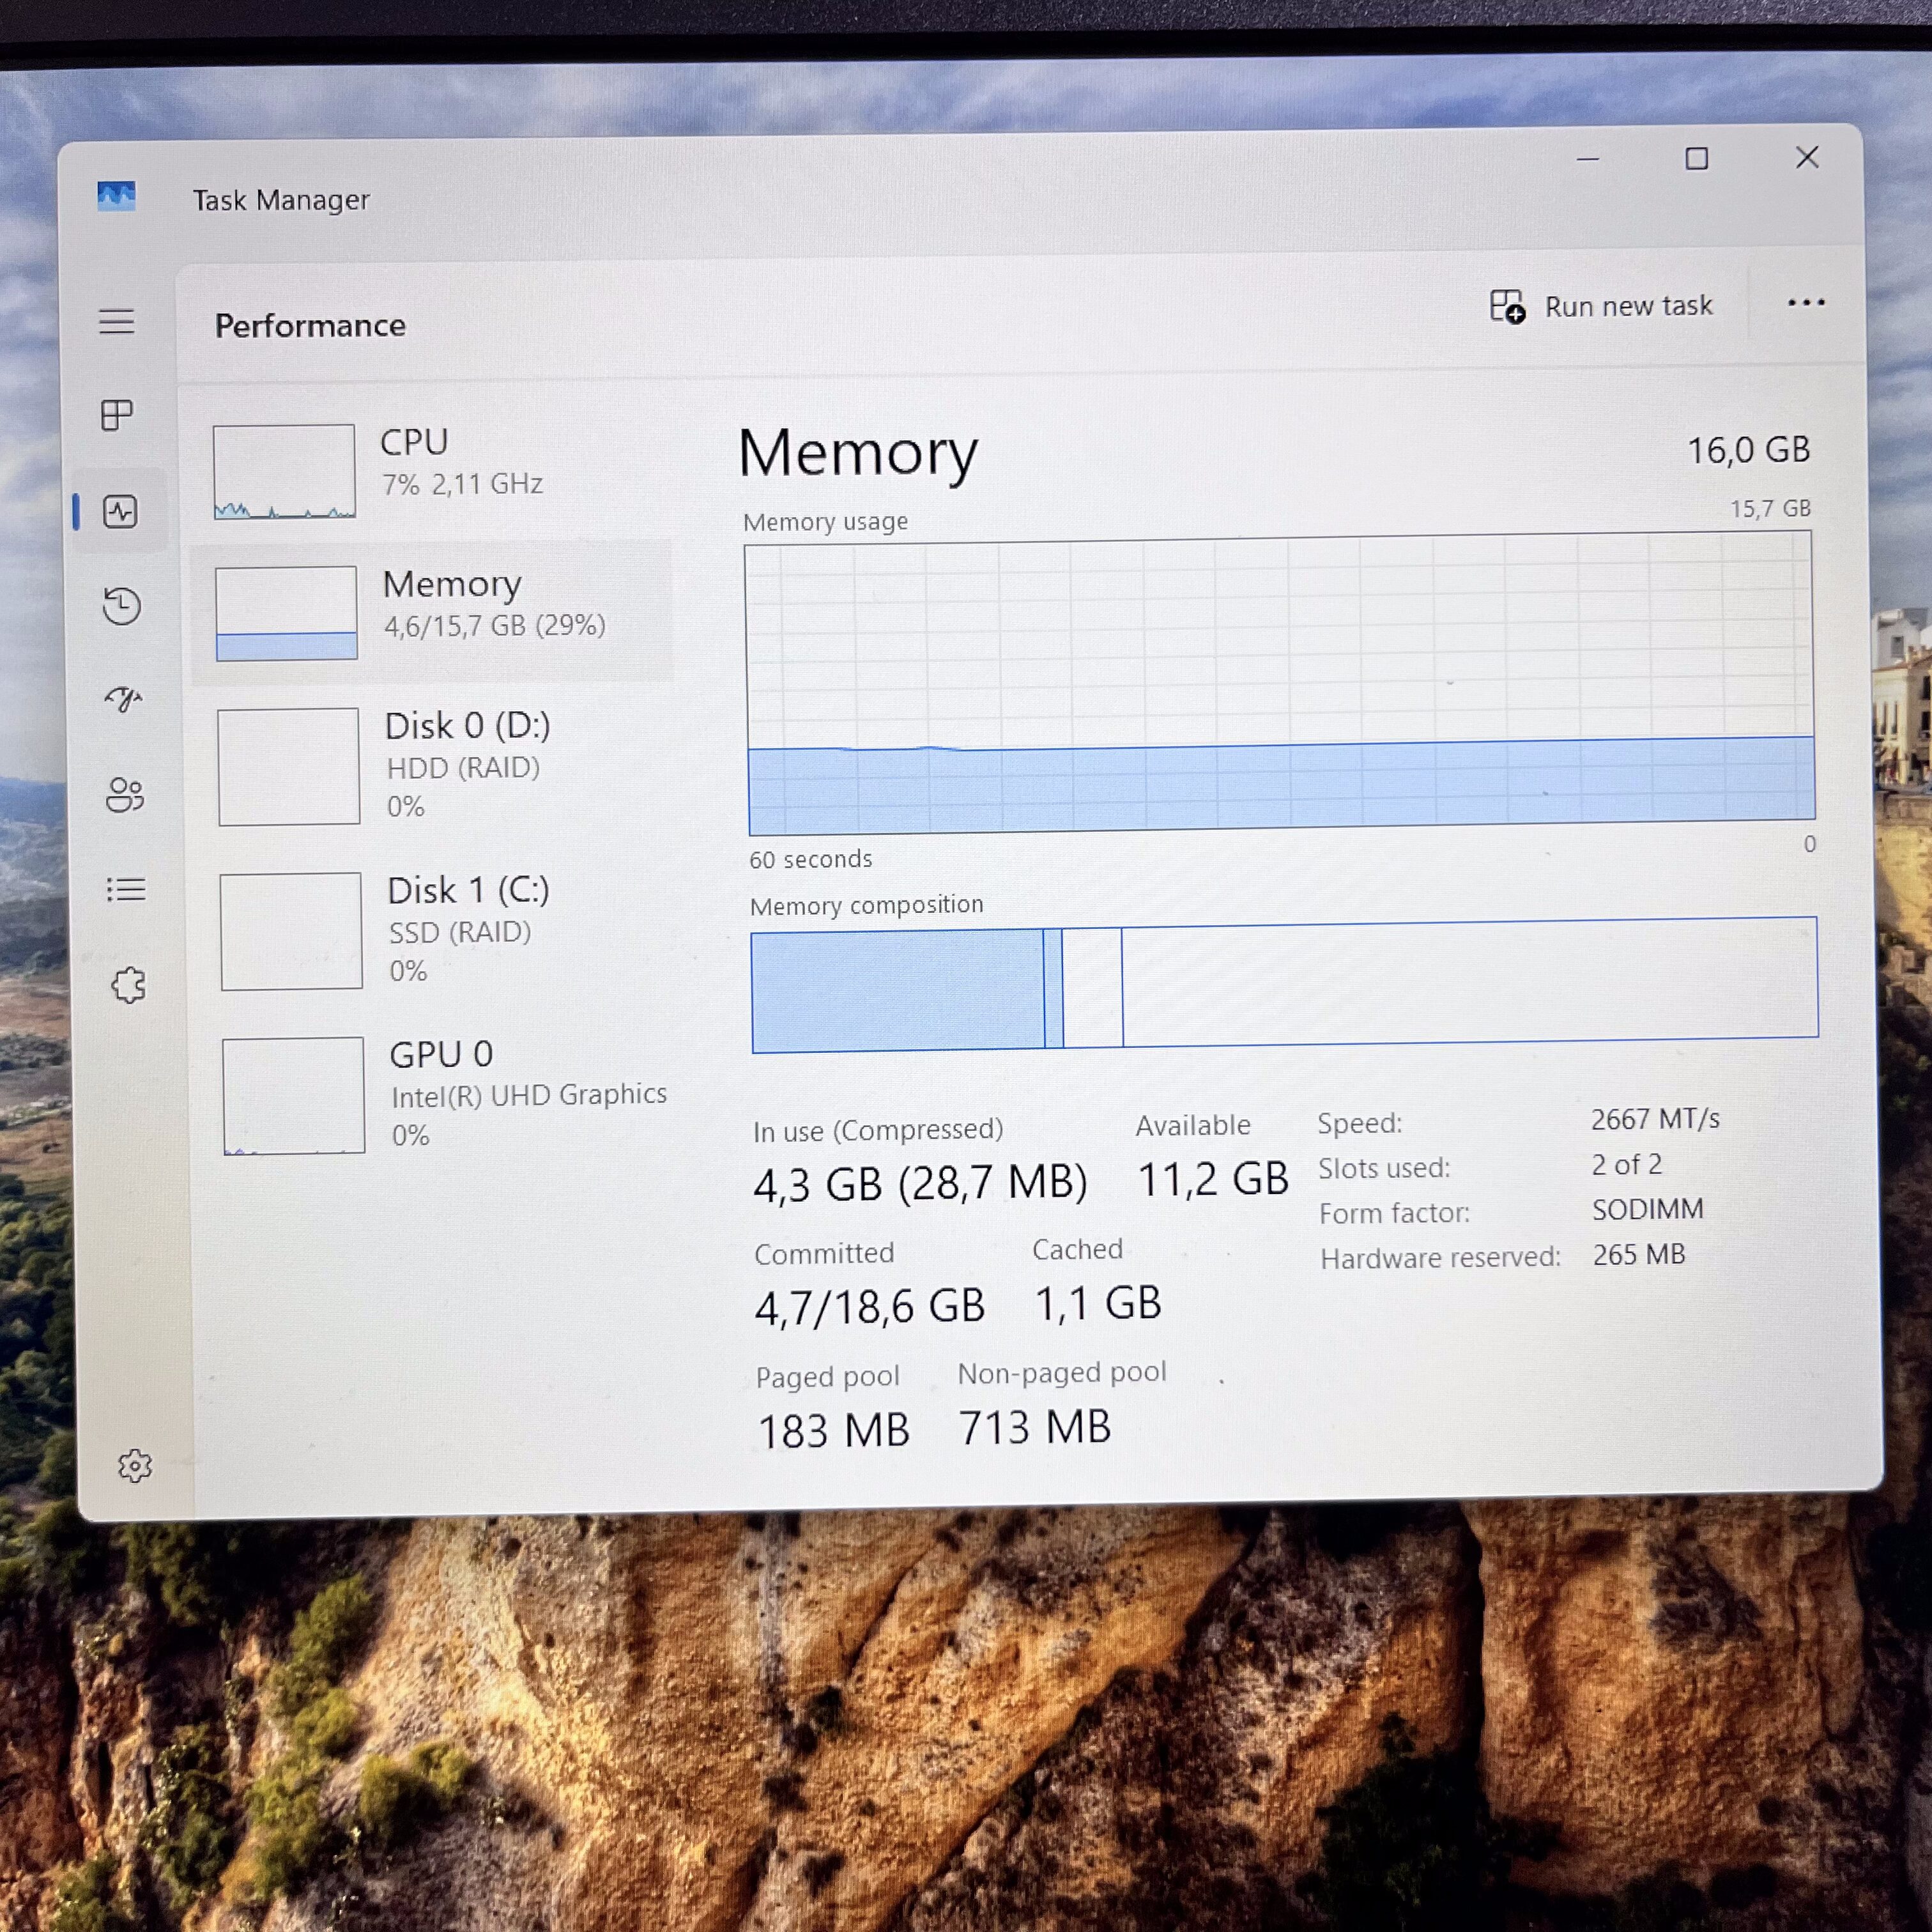Click Run new task button
The height and width of the screenshot is (1932, 1932).
click(x=1601, y=306)
